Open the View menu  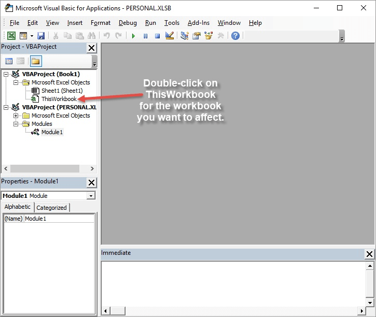tap(52, 23)
